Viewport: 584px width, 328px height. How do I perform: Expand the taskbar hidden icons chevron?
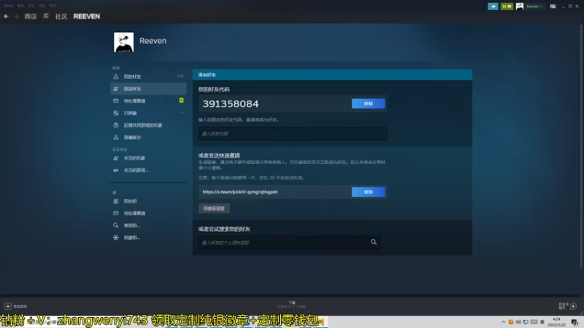coord(504,322)
